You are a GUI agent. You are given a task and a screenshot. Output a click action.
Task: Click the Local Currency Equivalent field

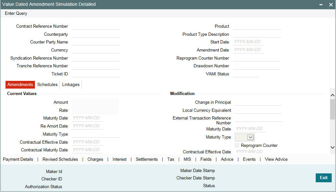(x=258, y=110)
